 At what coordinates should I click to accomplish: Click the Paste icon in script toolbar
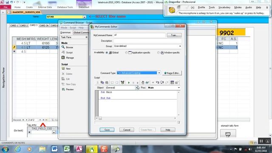pos(107,82)
